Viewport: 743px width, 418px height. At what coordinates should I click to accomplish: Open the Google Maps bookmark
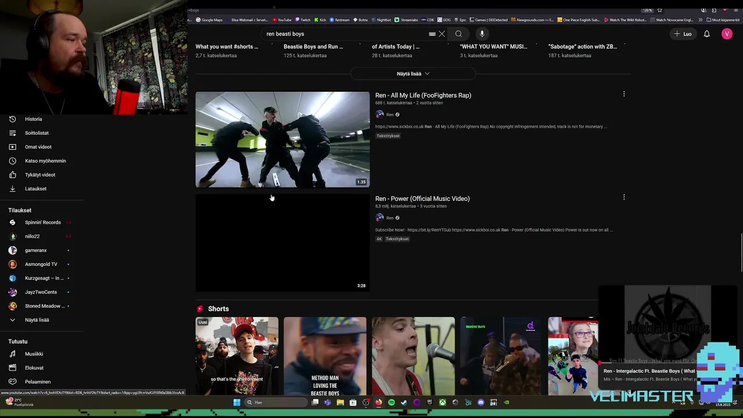(x=209, y=20)
